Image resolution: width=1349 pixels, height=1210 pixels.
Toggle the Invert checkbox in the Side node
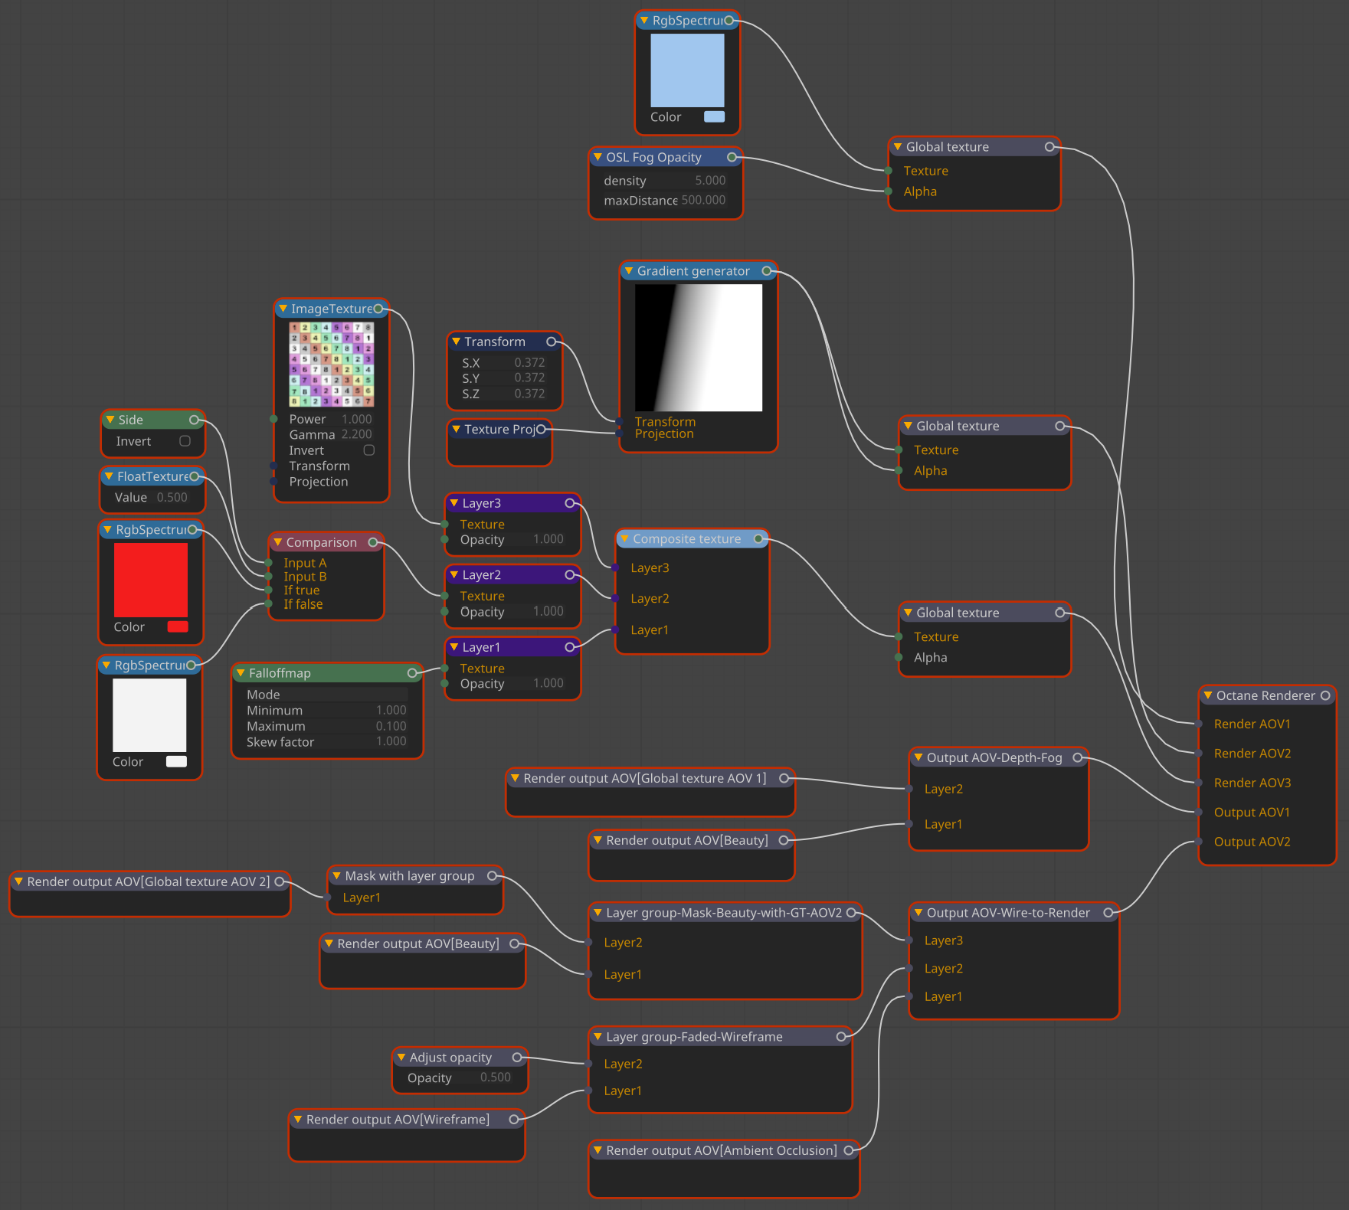[185, 441]
